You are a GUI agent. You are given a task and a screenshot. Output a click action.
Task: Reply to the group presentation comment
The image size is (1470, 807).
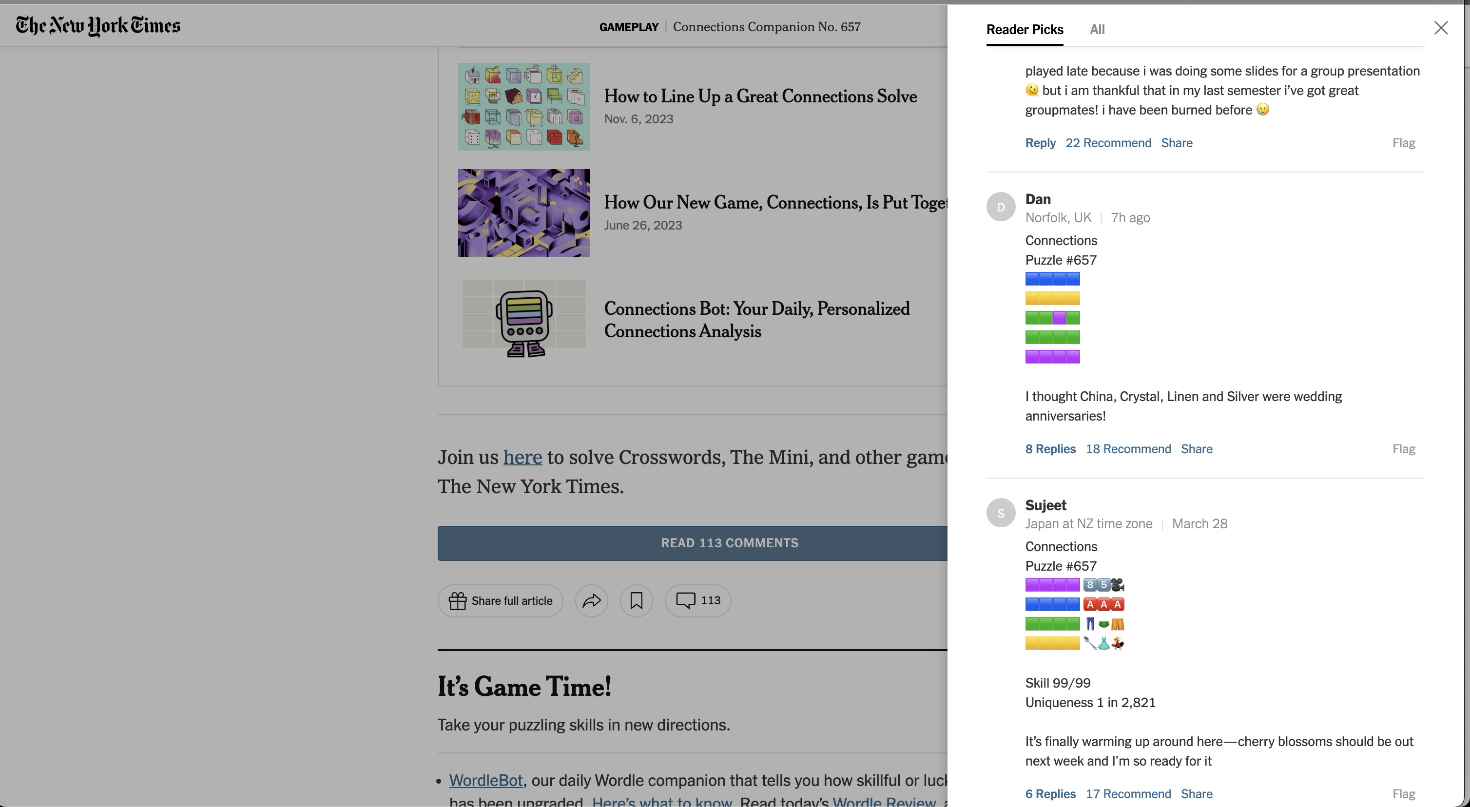pos(1040,143)
